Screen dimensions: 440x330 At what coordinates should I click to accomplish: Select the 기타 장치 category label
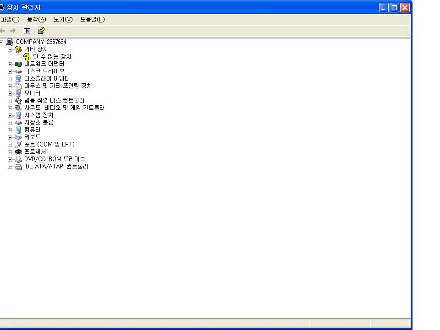(x=36, y=49)
